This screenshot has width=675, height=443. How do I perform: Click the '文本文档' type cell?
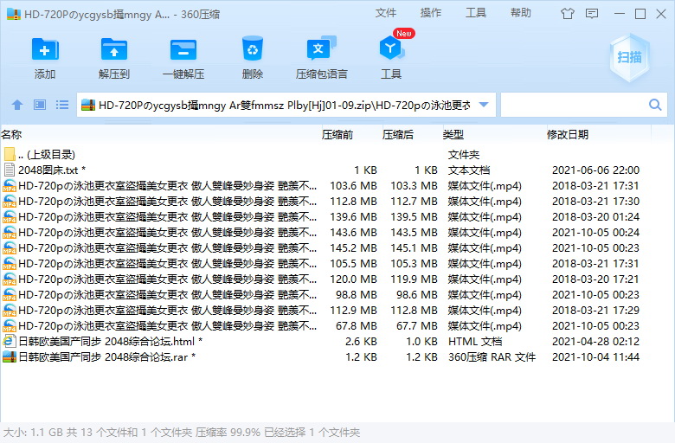click(x=469, y=170)
